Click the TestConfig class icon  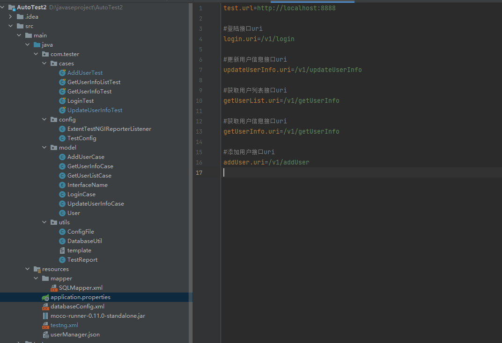pyautogui.click(x=62, y=138)
